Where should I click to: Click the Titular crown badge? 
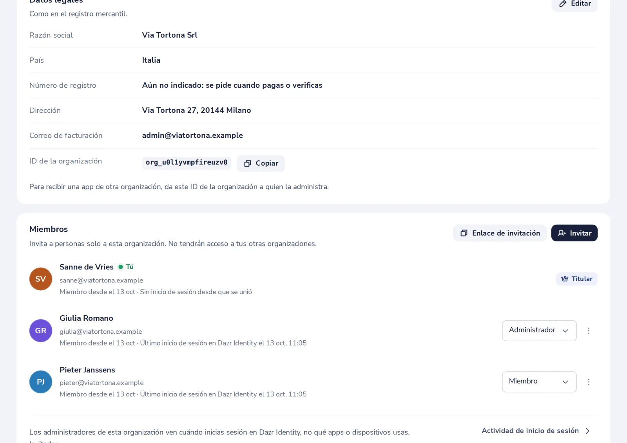tap(577, 279)
